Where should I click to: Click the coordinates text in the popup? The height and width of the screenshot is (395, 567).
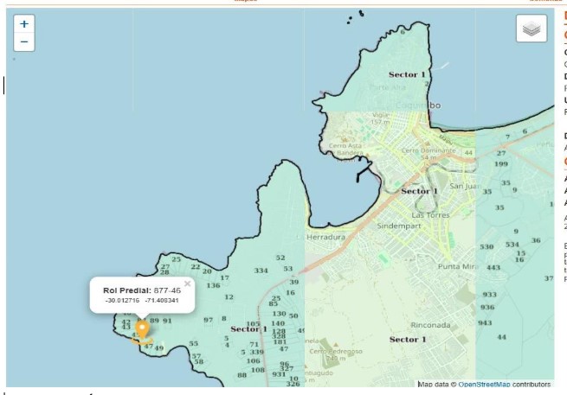142,300
